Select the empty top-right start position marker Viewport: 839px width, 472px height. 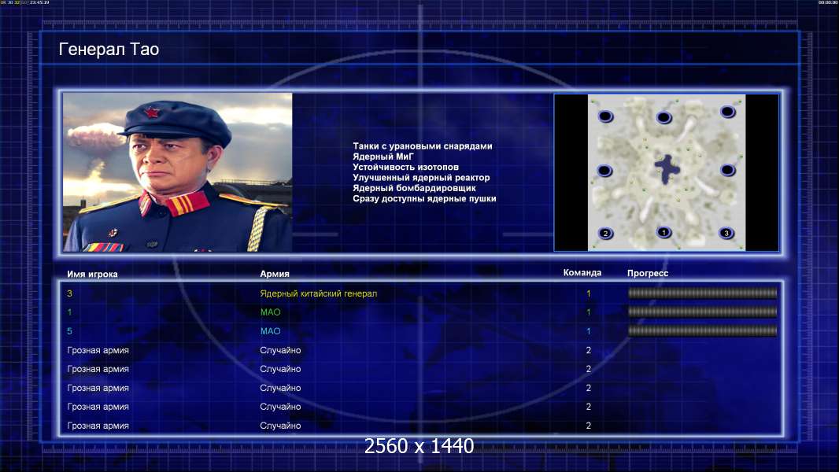(x=727, y=112)
